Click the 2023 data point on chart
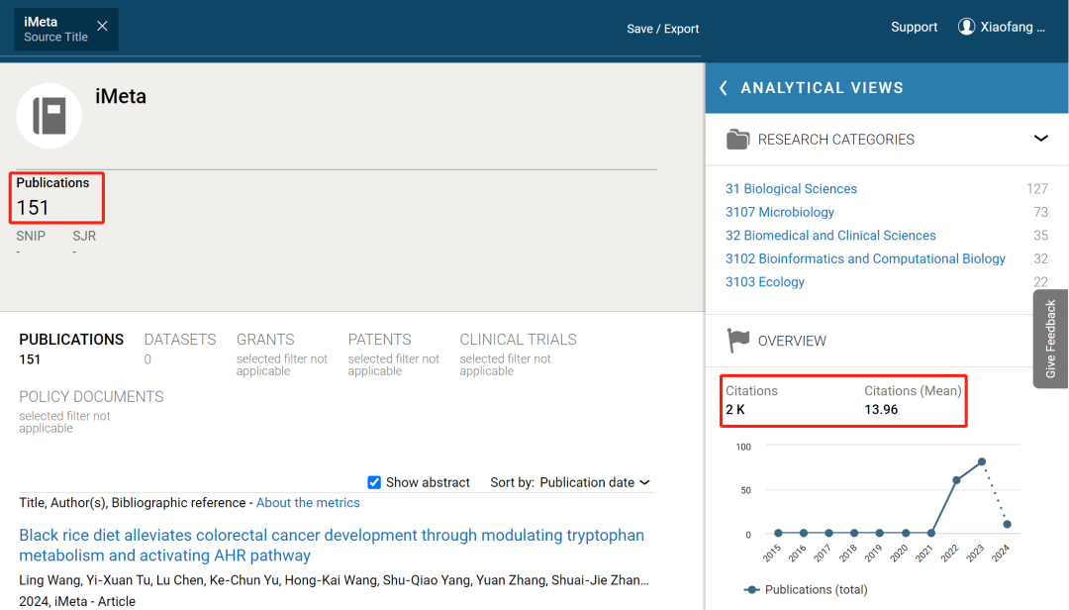 click(982, 461)
